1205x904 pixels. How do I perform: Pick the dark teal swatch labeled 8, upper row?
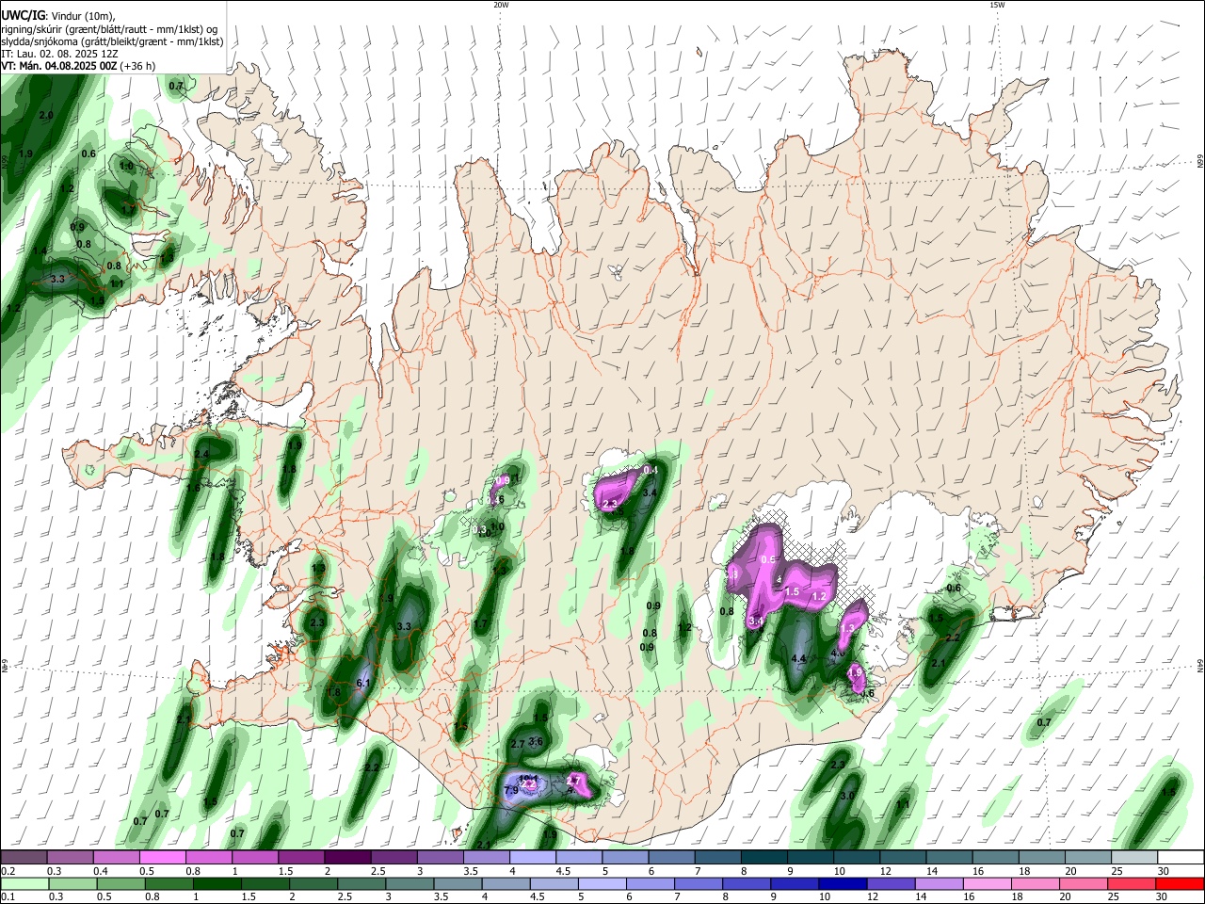763,858
